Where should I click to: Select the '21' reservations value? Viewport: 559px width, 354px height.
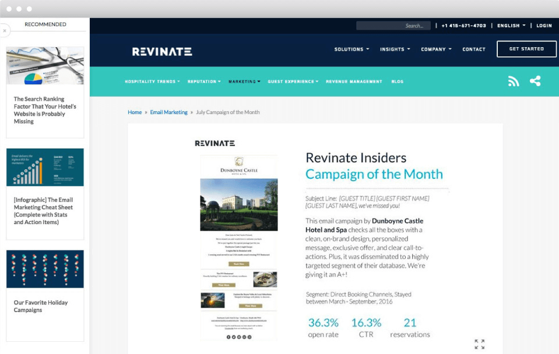(410, 323)
